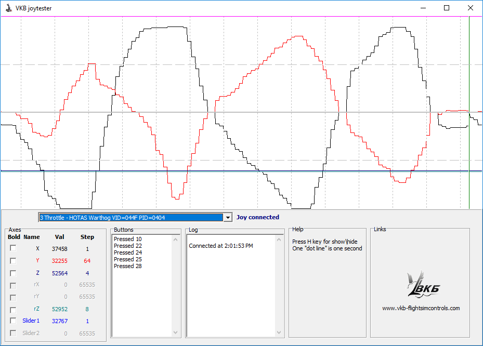Click the Slider2 axis name label

(x=31, y=333)
